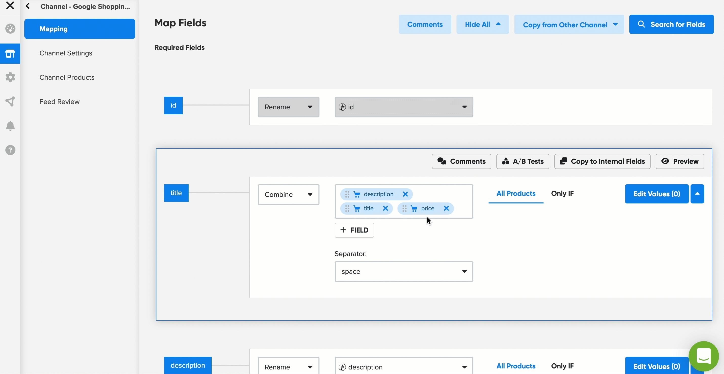Open Channel Products
Image resolution: width=724 pixels, height=374 pixels.
(67, 77)
